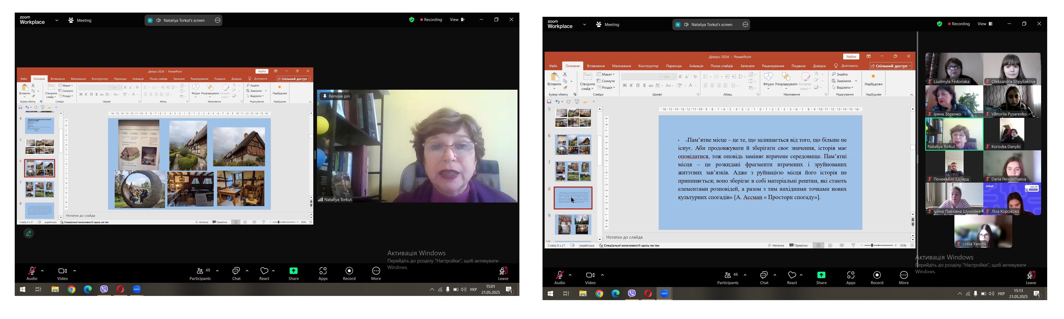Expand Audio options caret in right window

(570, 275)
